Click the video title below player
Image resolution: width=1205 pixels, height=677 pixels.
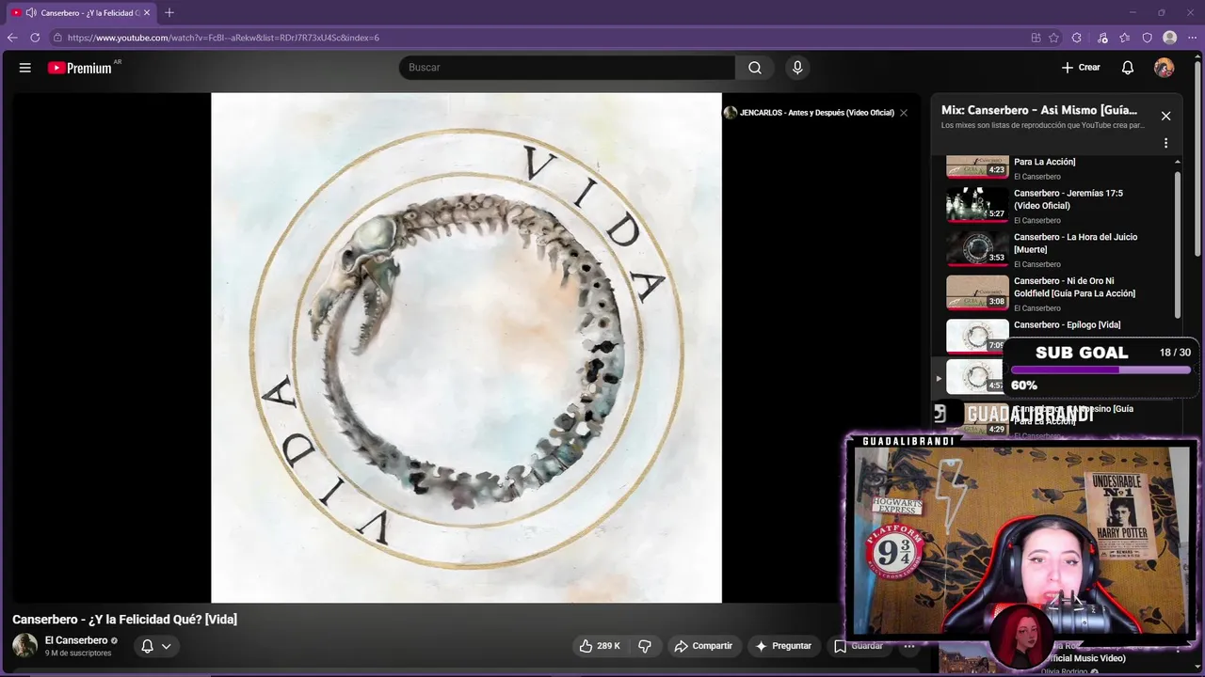(124, 620)
